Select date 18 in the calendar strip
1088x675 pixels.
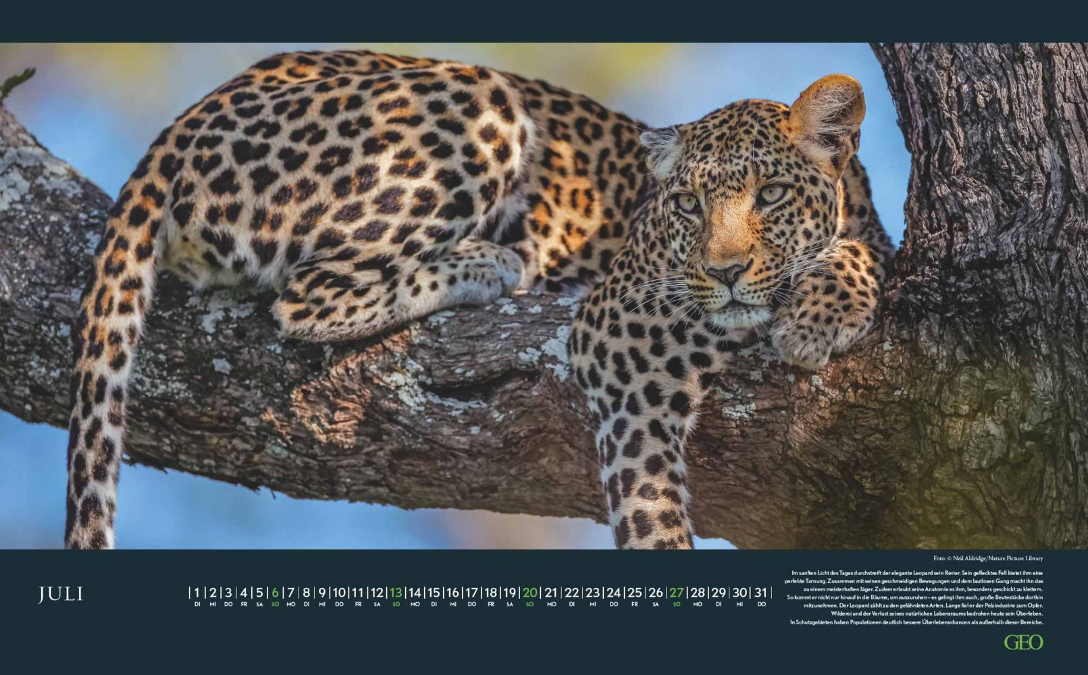click(491, 593)
